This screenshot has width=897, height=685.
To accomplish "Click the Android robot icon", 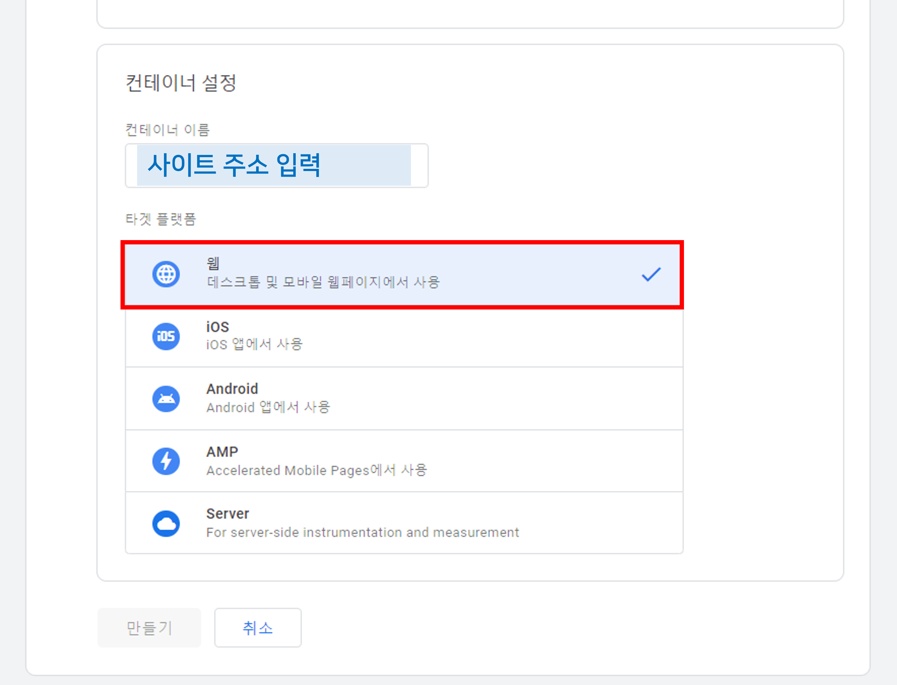I will coord(166,399).
